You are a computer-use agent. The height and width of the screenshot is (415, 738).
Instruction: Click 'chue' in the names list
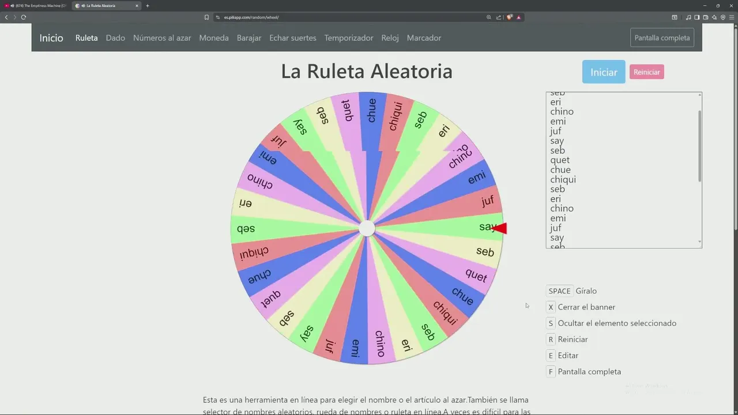560,170
